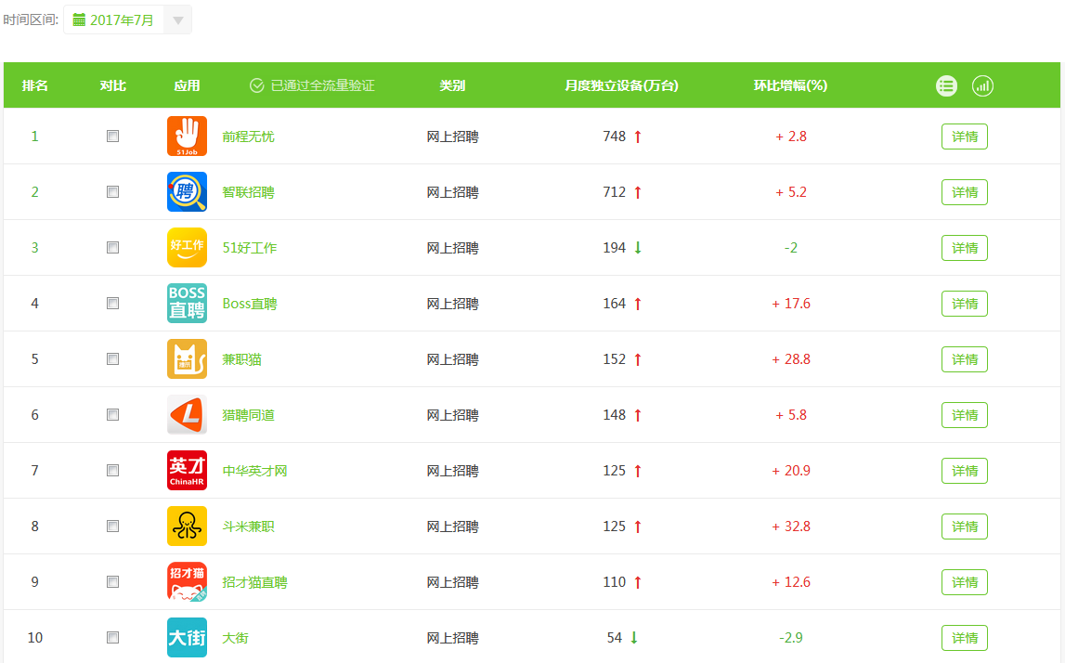
Task: Click the 712 device count value
Action: pyautogui.click(x=614, y=191)
